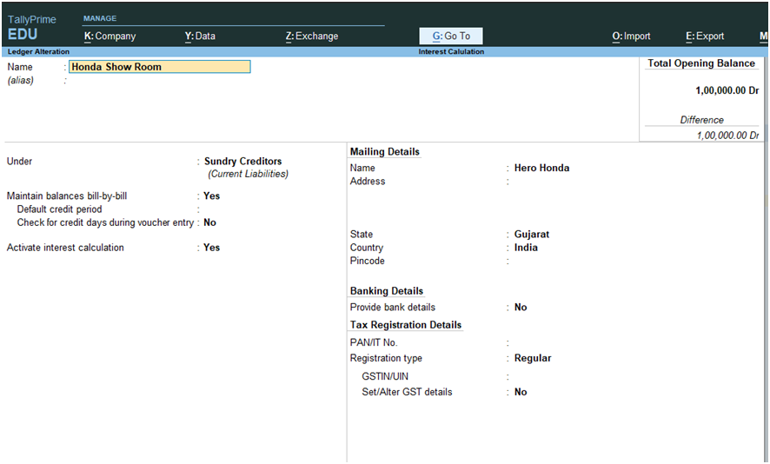Open the Z: Exchange menu
The height and width of the screenshot is (464, 770).
pos(312,36)
